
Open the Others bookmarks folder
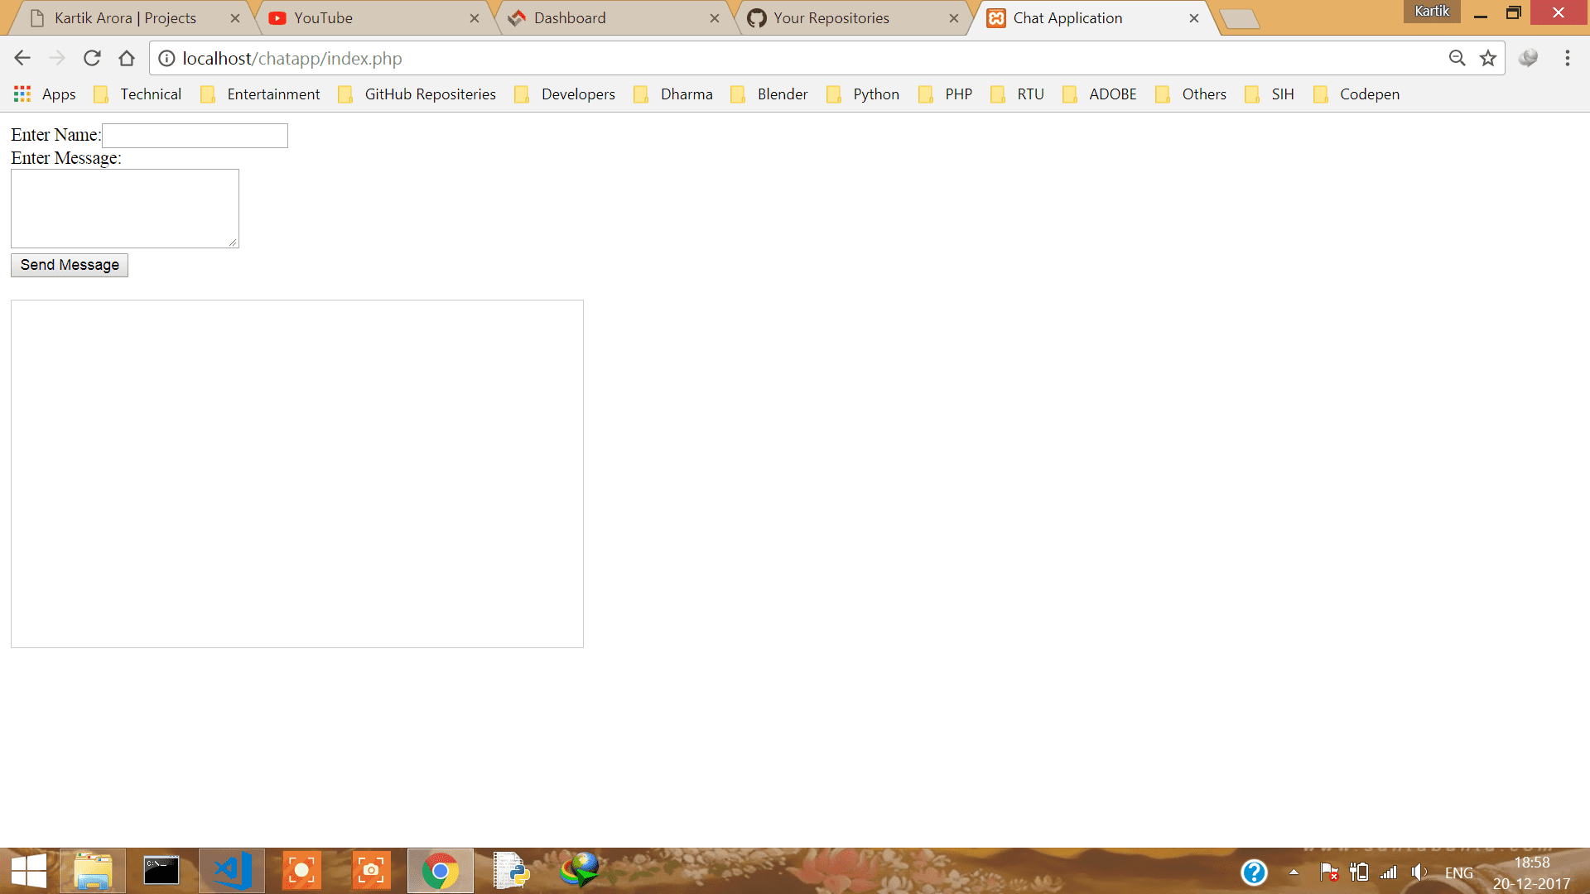(x=1191, y=94)
